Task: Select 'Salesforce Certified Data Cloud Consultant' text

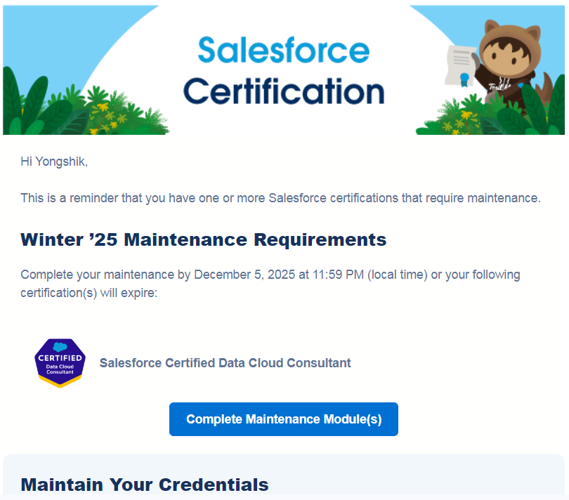Action: (x=225, y=363)
